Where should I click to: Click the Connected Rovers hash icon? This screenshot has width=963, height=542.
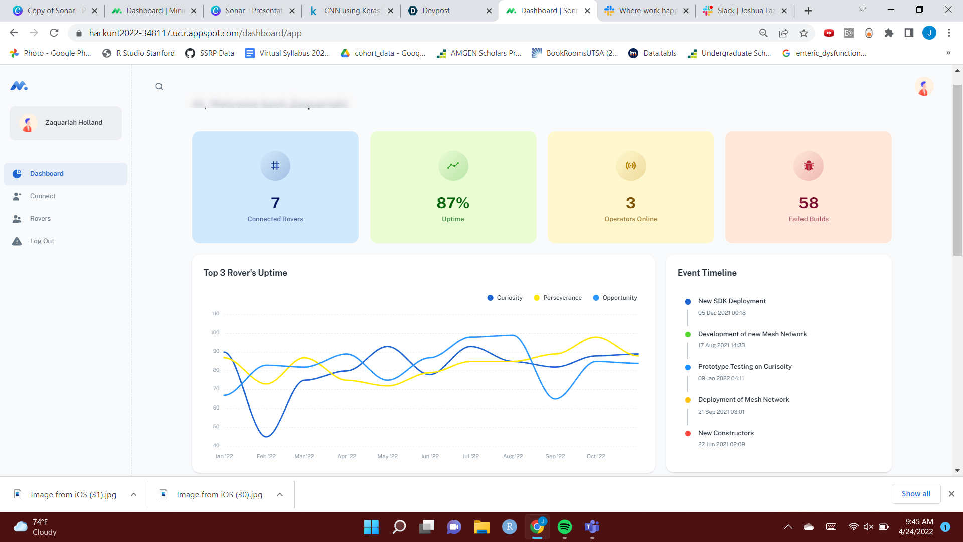(x=275, y=166)
